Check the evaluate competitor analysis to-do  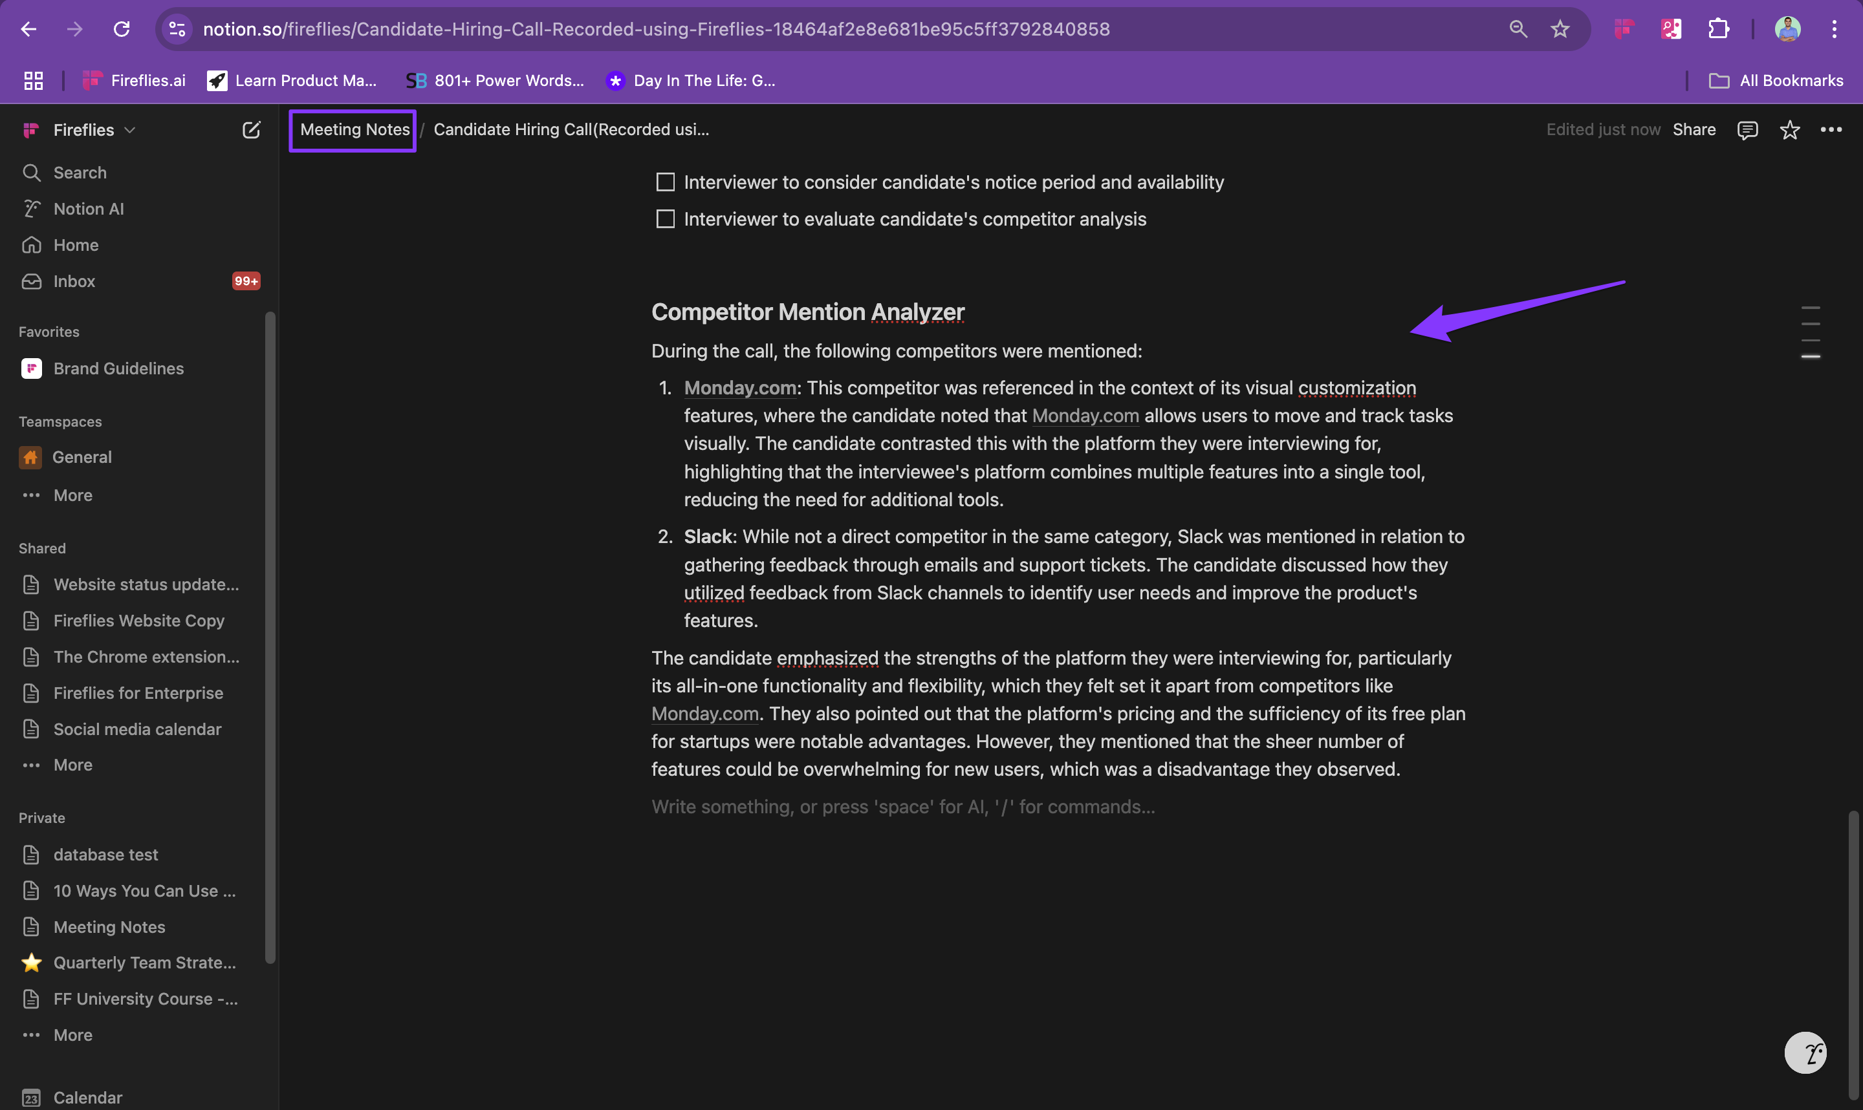pyautogui.click(x=665, y=219)
